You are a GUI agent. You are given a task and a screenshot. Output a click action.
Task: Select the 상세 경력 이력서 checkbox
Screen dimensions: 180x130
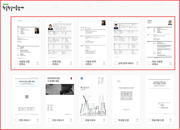tap(116, 63)
